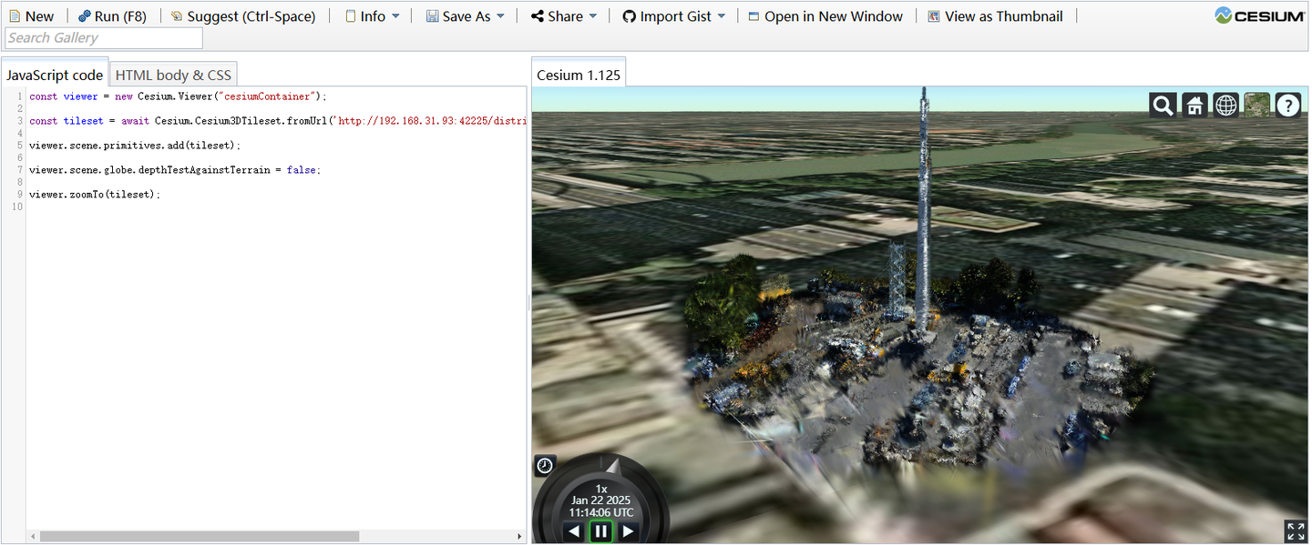
Task: Play animation in reverse
Action: [573, 531]
